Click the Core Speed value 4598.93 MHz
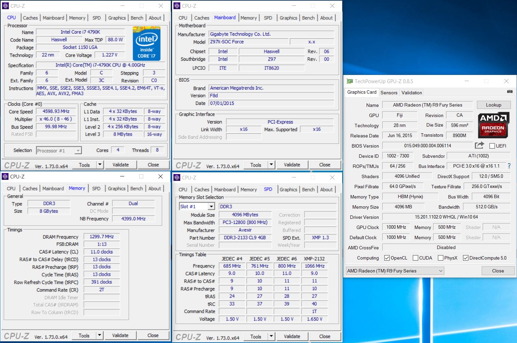Screen dimensions: 517x343 pos(56,111)
